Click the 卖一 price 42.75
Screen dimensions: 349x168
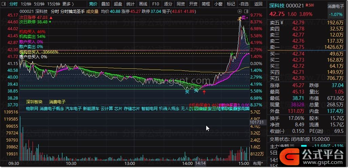[298, 47]
